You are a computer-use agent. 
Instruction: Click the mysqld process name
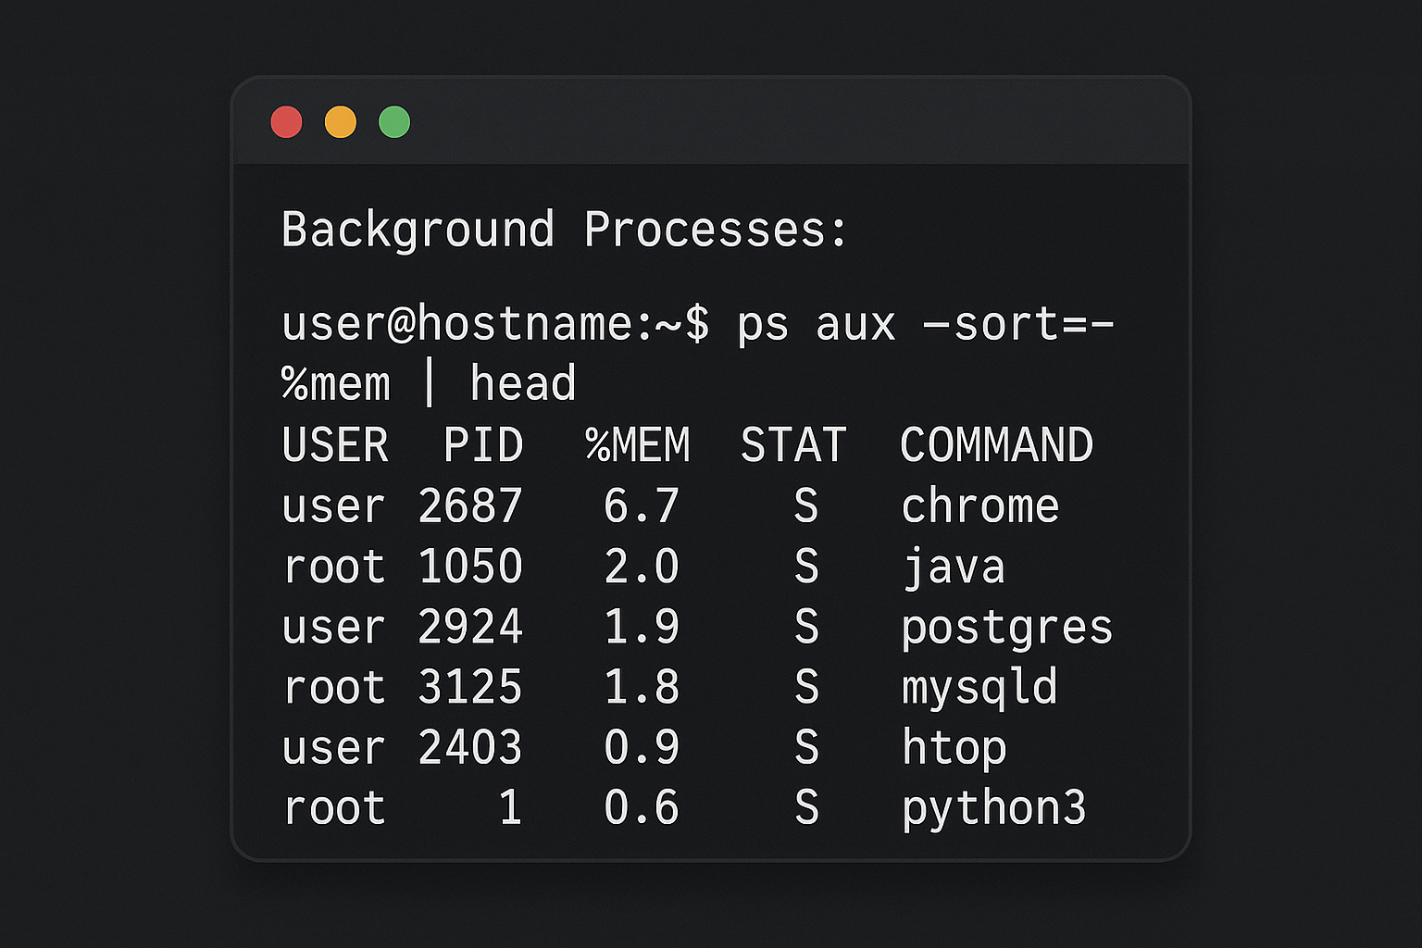pyautogui.click(x=979, y=688)
